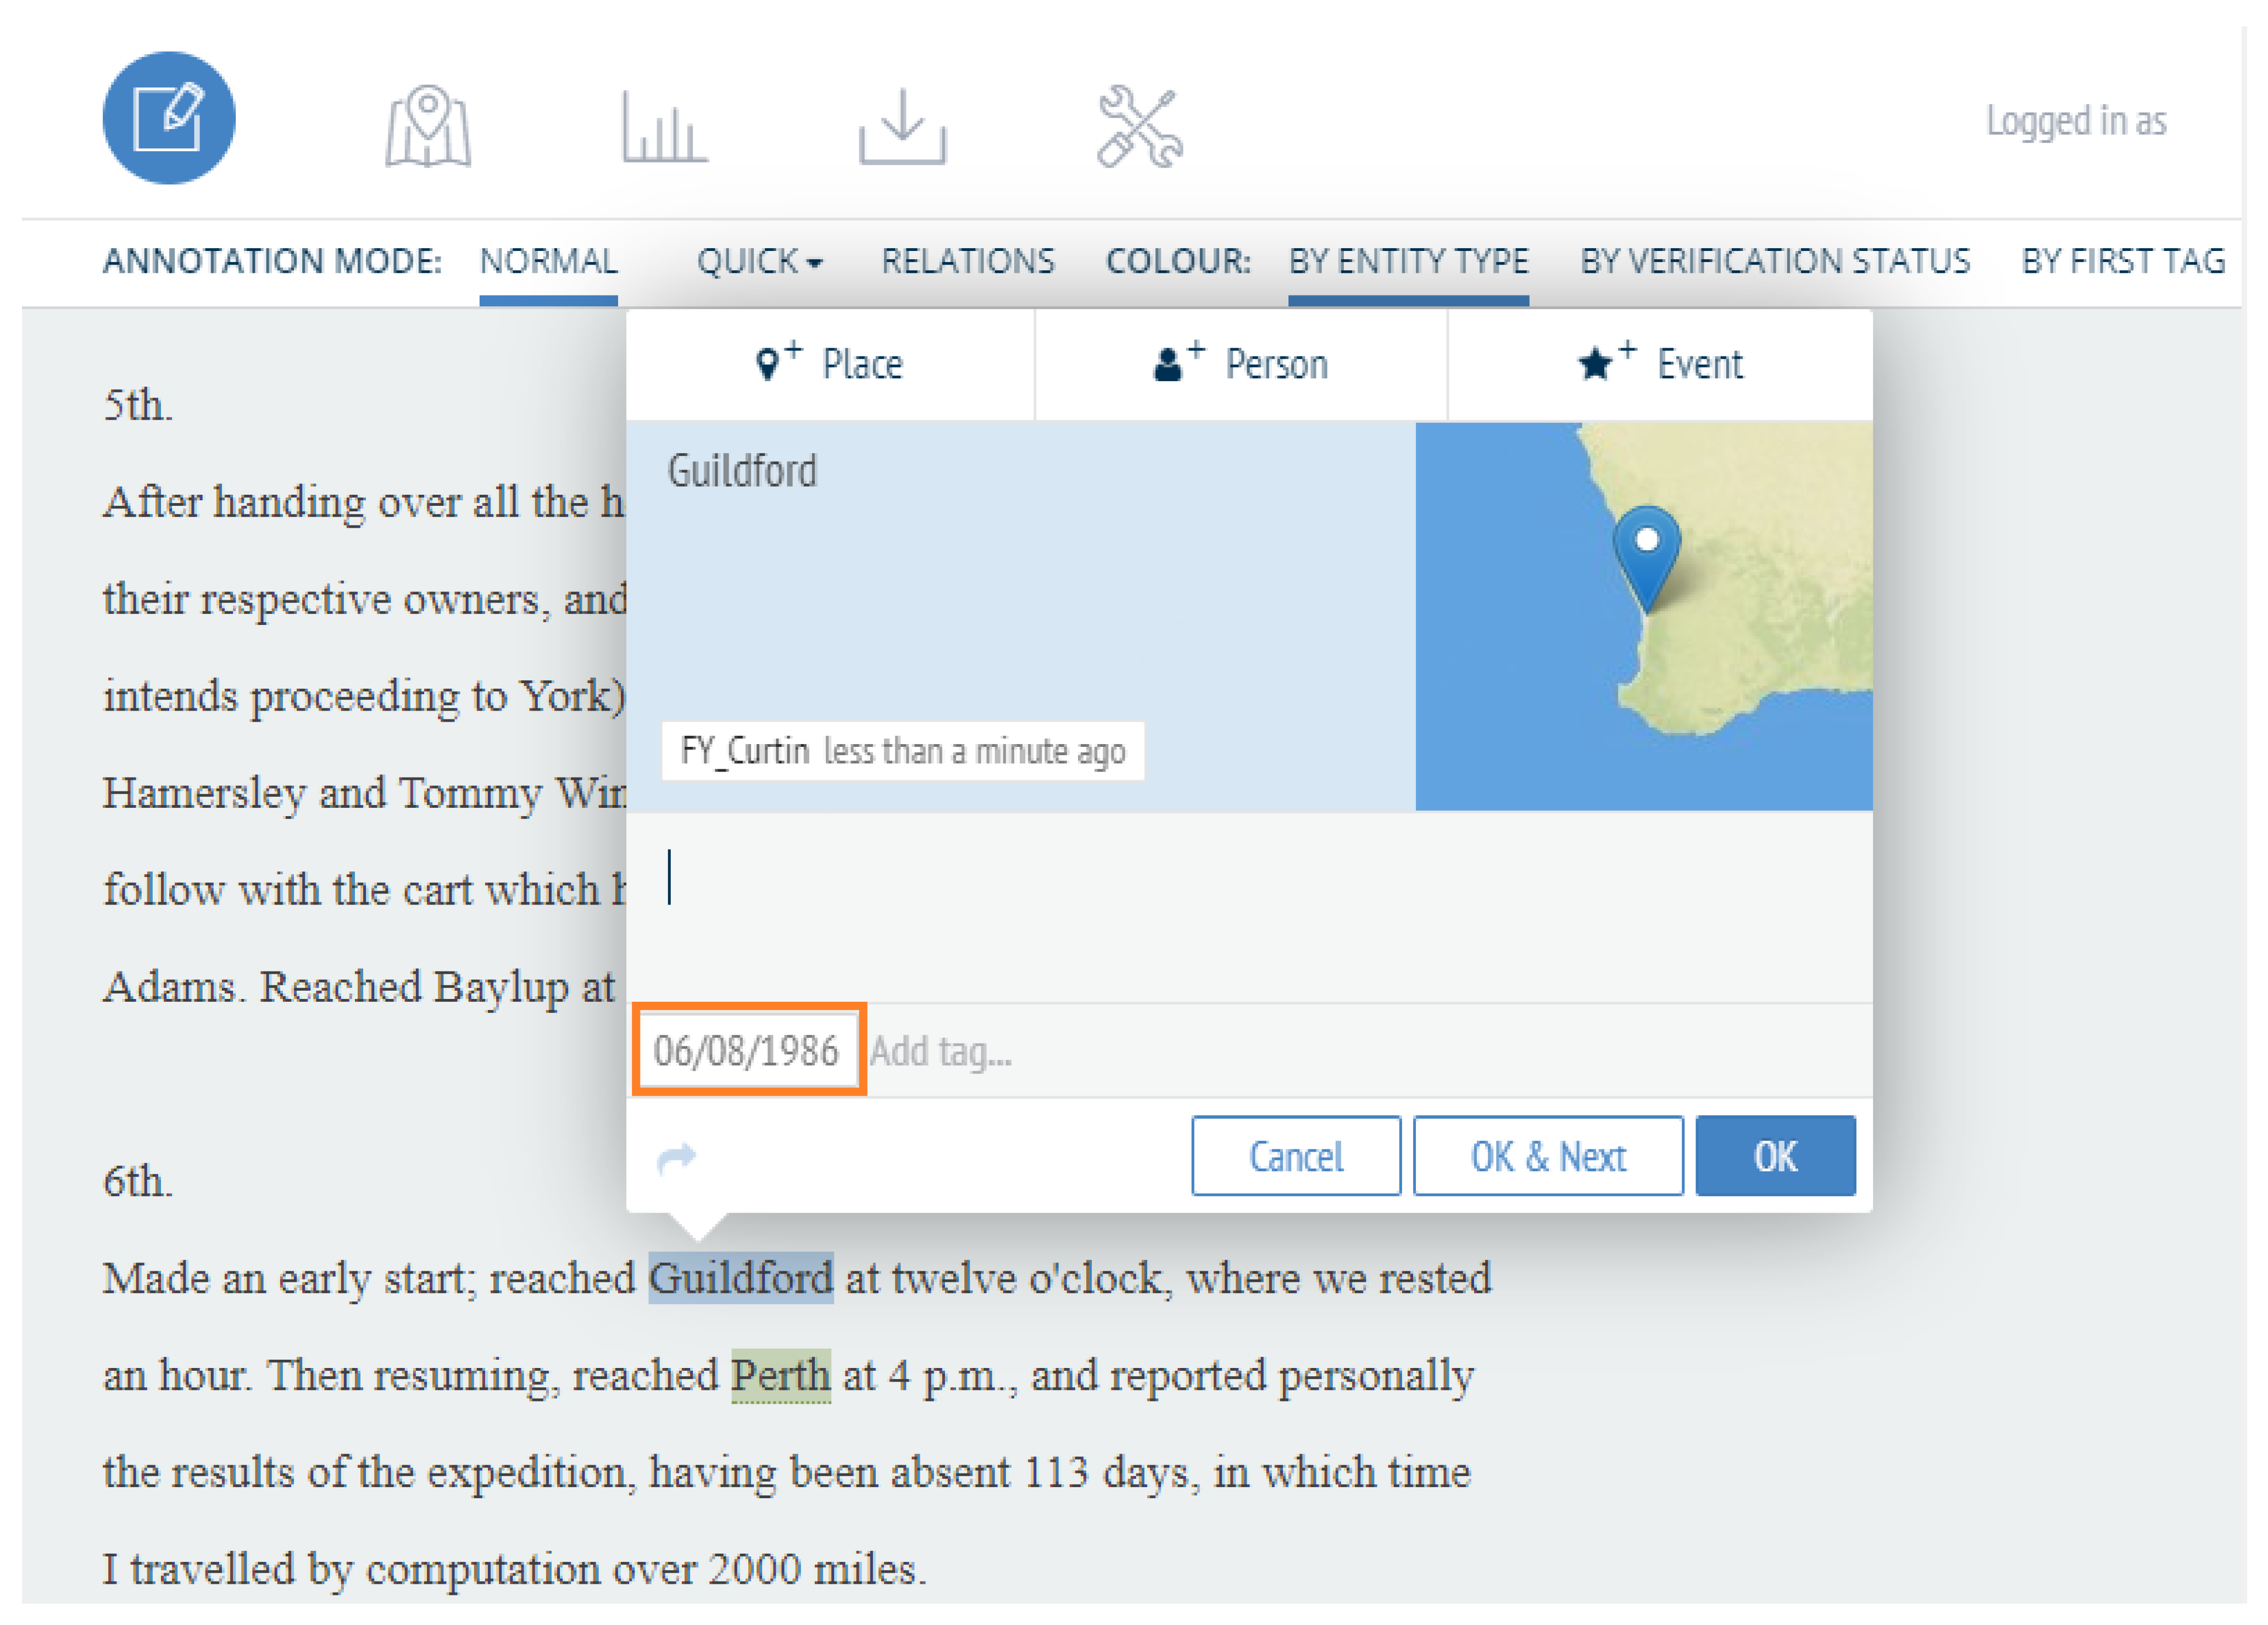Open the wrench and screwdriver settings icon
Screen dimensions: 2268x1625
coord(1139,126)
